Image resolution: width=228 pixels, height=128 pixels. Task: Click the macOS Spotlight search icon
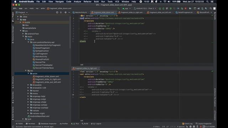207,1
